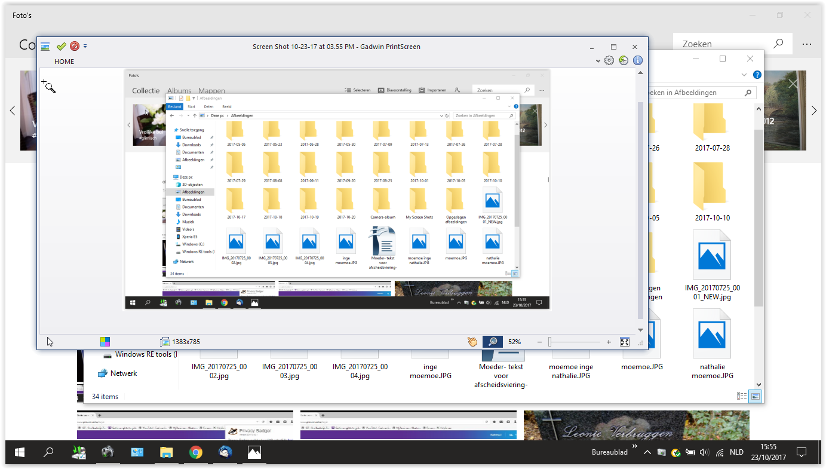Select the magnifier zoom tool in status bar
Viewport: 826px width, 469px height.
click(493, 342)
